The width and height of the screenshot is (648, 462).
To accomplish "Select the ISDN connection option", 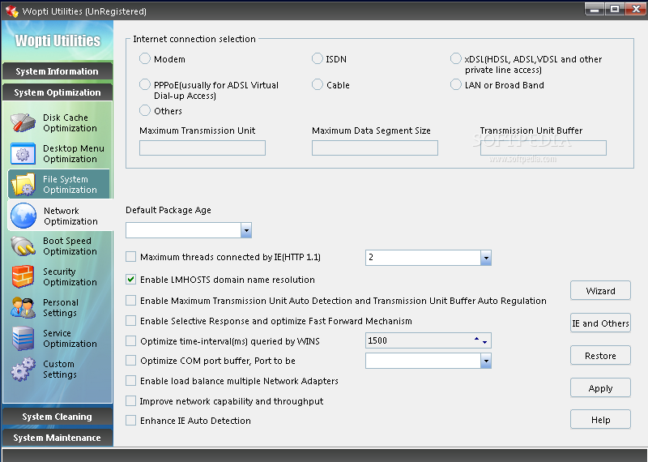I will (317, 58).
